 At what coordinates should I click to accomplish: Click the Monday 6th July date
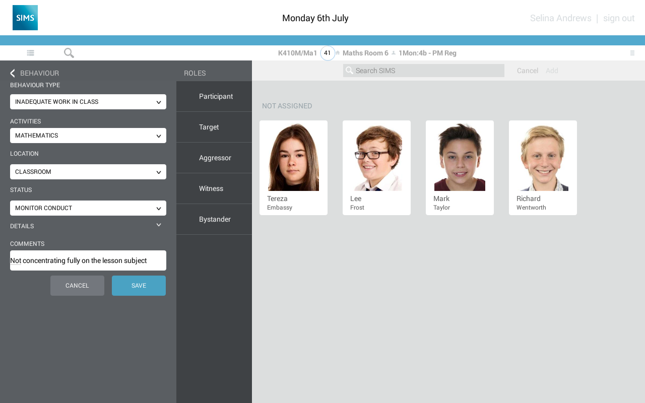pyautogui.click(x=315, y=18)
